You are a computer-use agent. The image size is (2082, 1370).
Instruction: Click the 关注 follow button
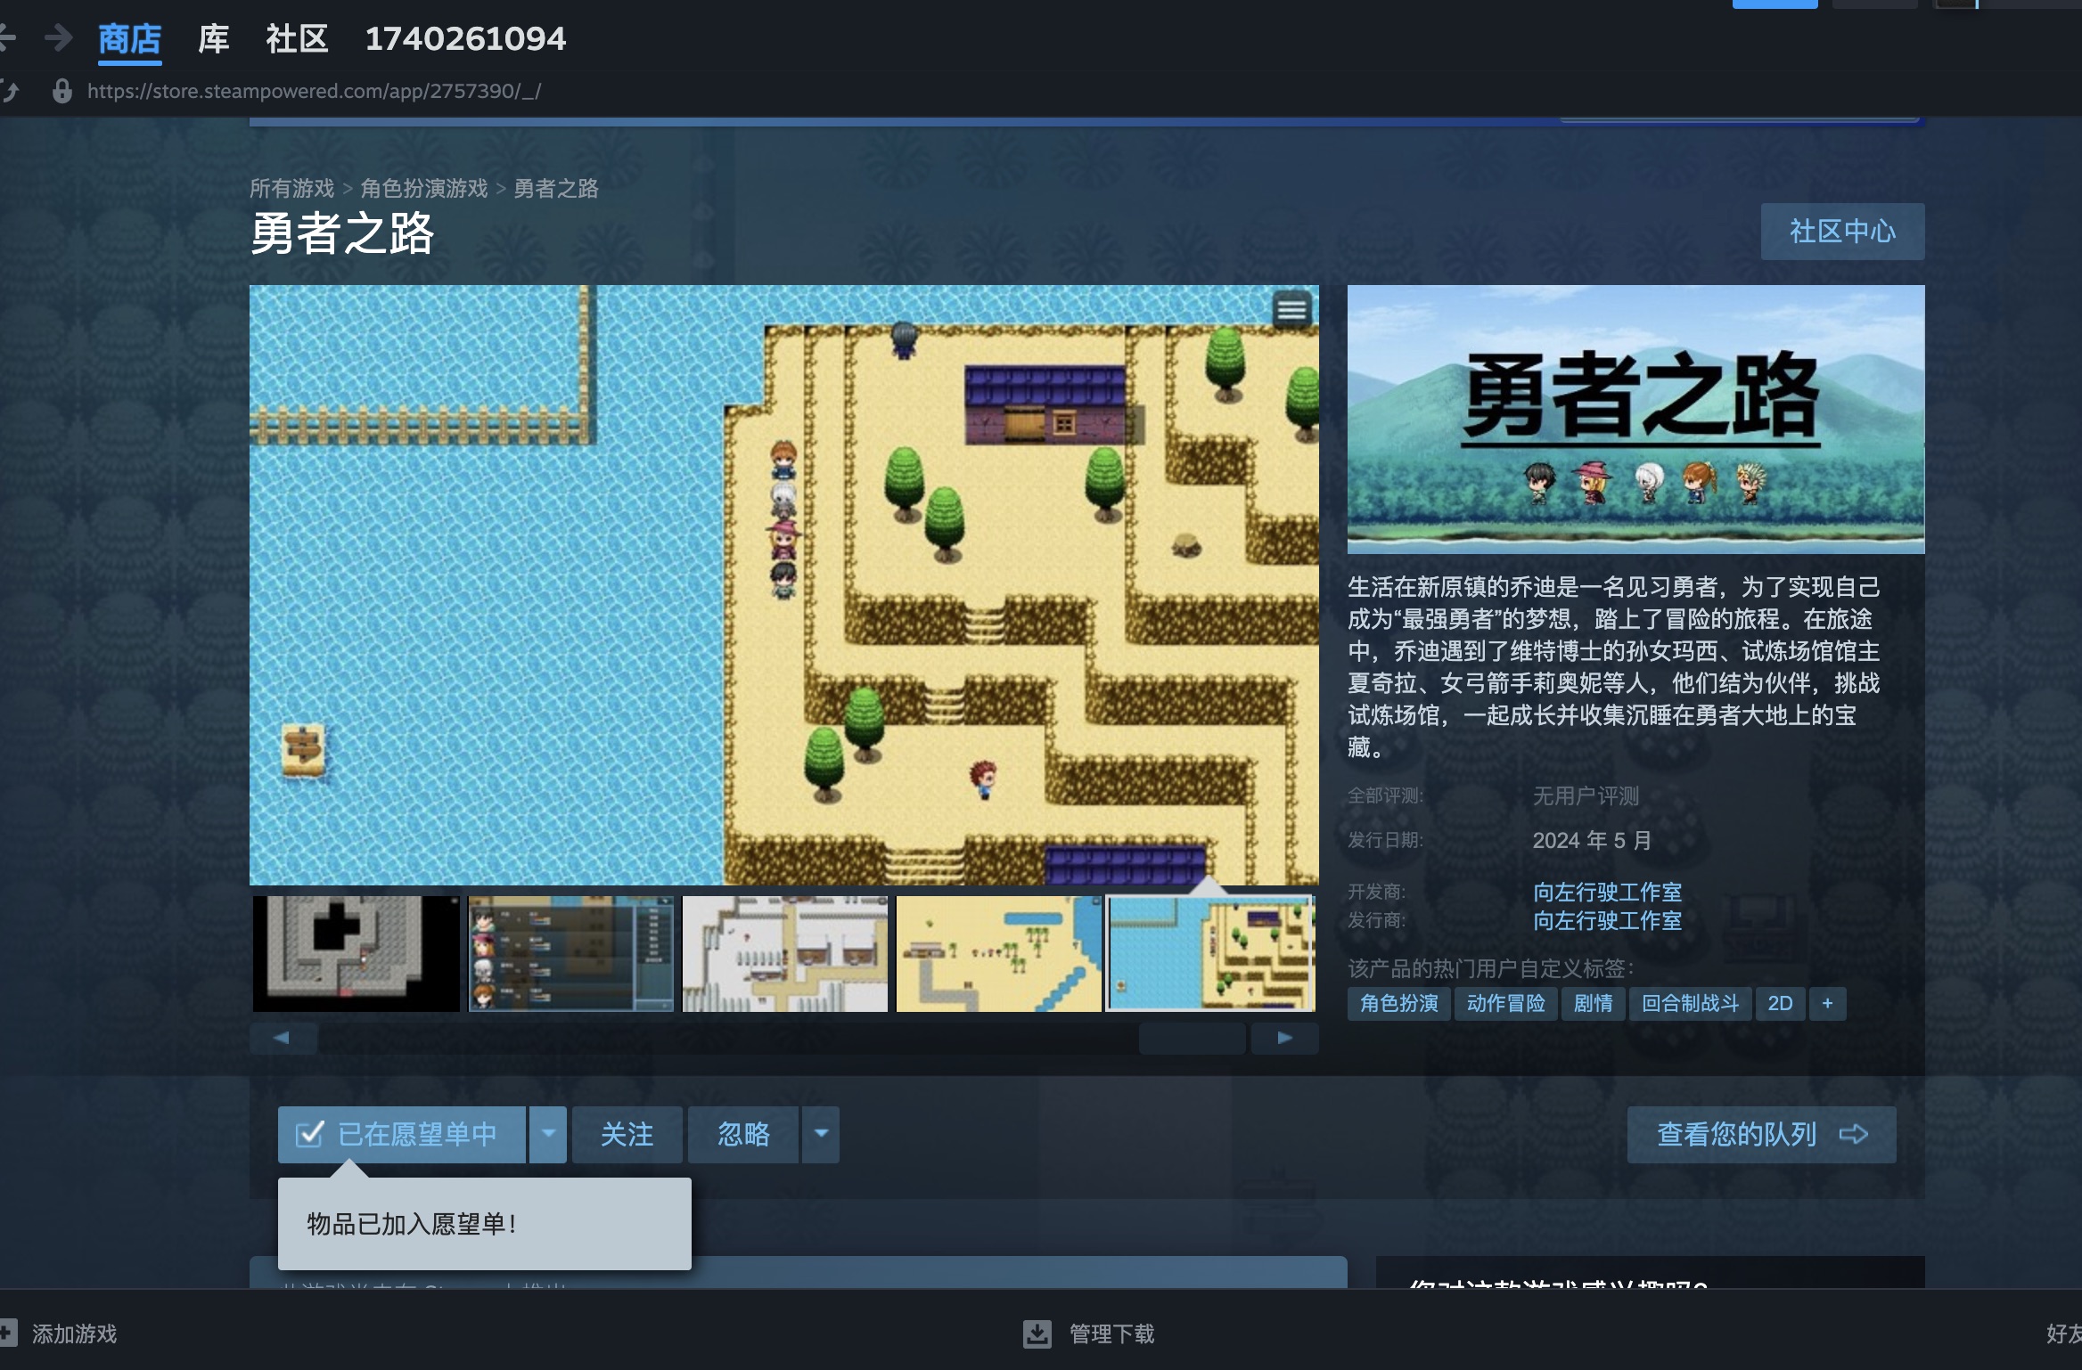click(x=627, y=1134)
